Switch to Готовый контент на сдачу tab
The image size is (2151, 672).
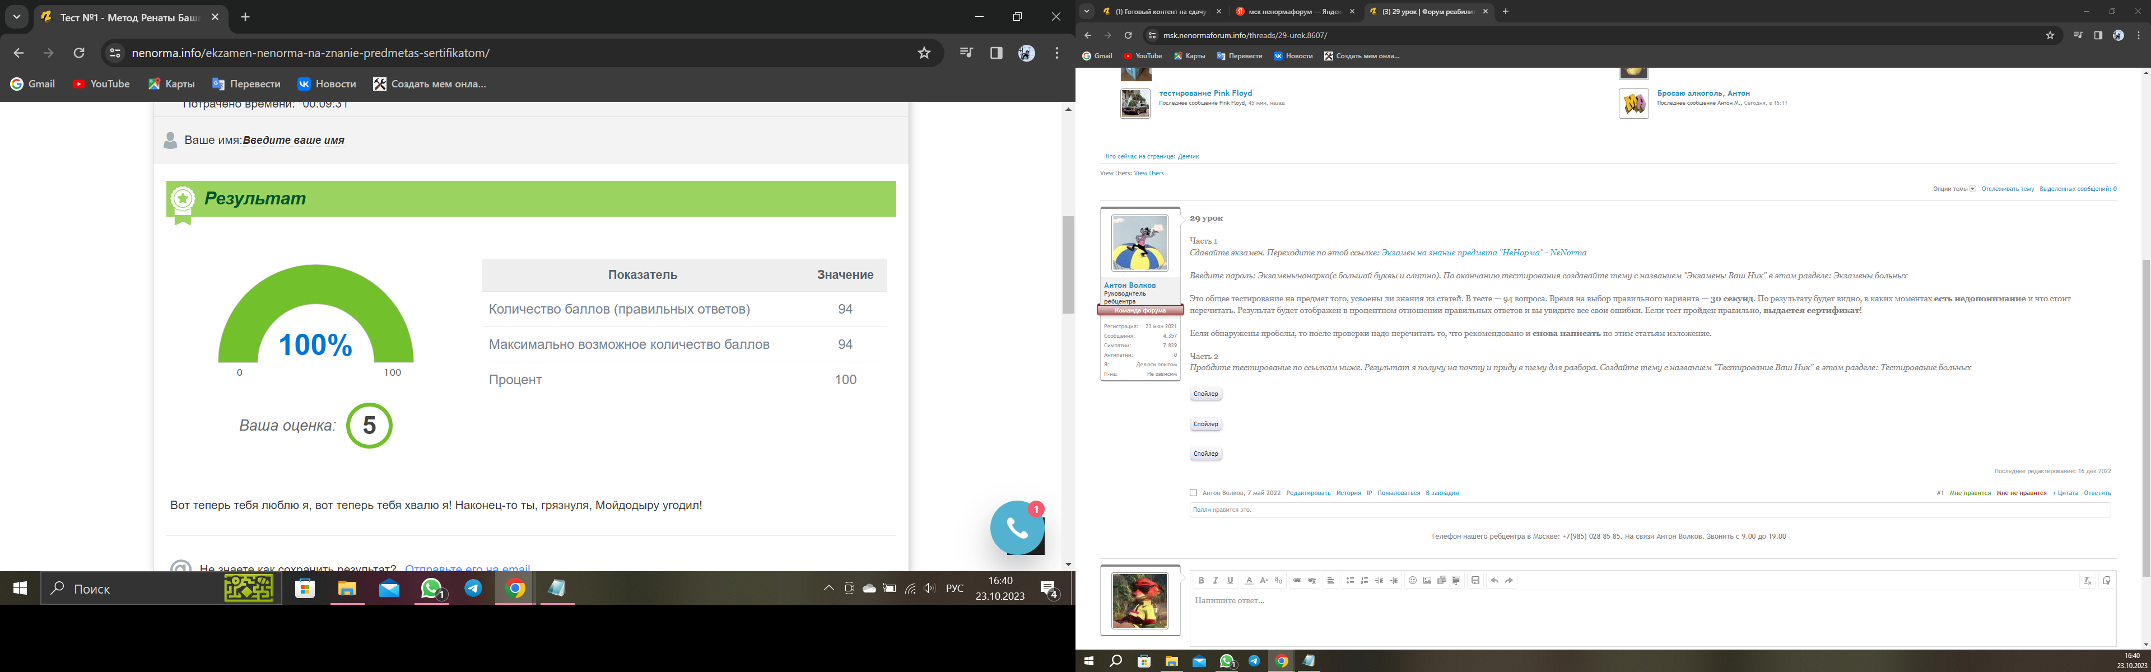point(1161,12)
